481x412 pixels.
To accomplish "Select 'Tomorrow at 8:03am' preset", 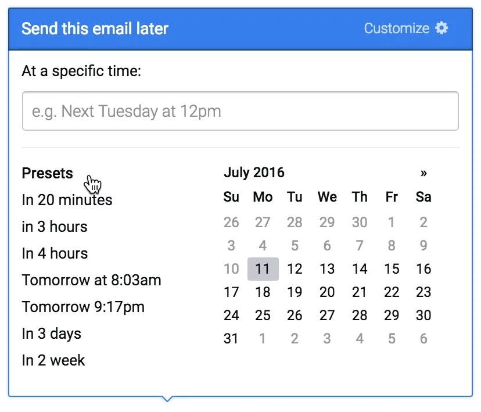I will 91,280.
